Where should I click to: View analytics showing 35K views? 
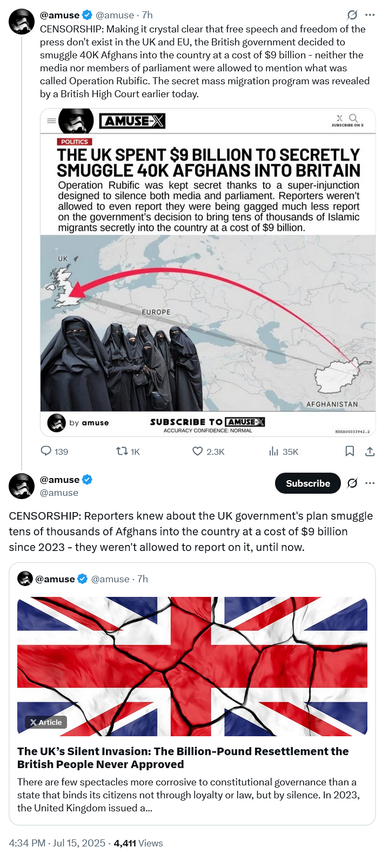pos(284,452)
